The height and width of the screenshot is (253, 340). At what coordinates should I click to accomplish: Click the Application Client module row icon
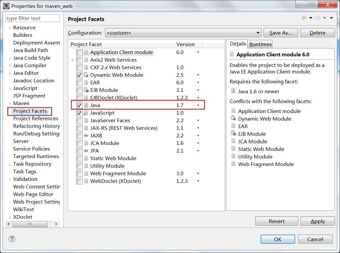click(86, 52)
